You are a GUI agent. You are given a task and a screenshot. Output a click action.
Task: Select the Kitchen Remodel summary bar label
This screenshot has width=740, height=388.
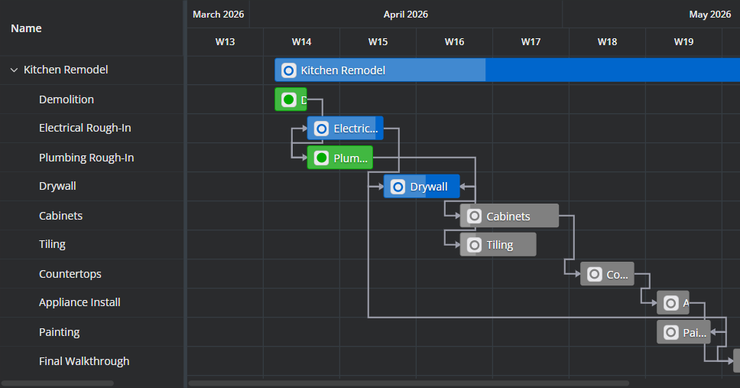[x=343, y=70]
